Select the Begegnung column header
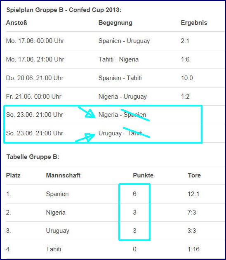The width and height of the screenshot is (226, 260). 115,23
